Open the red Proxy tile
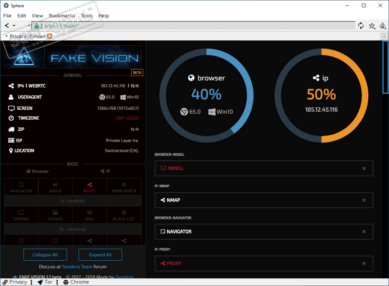Image resolution: width=389 pixels, height=286 pixels. [89, 187]
